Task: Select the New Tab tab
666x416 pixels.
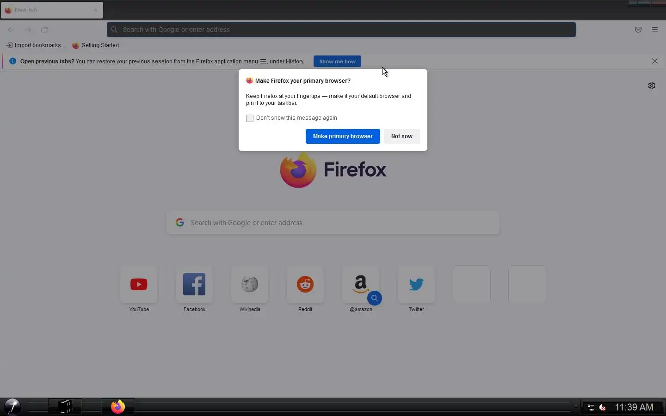Action: point(52,10)
